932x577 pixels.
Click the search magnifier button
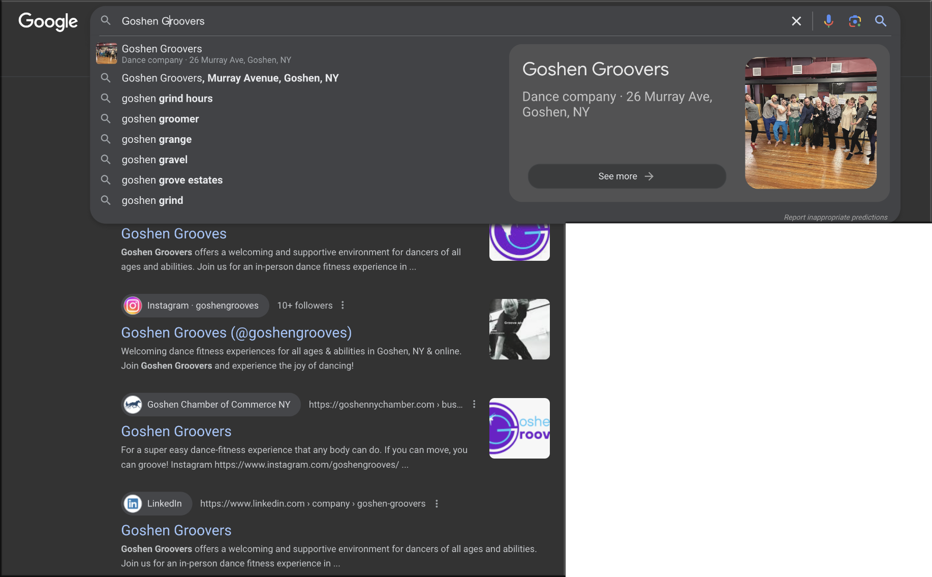(x=881, y=21)
